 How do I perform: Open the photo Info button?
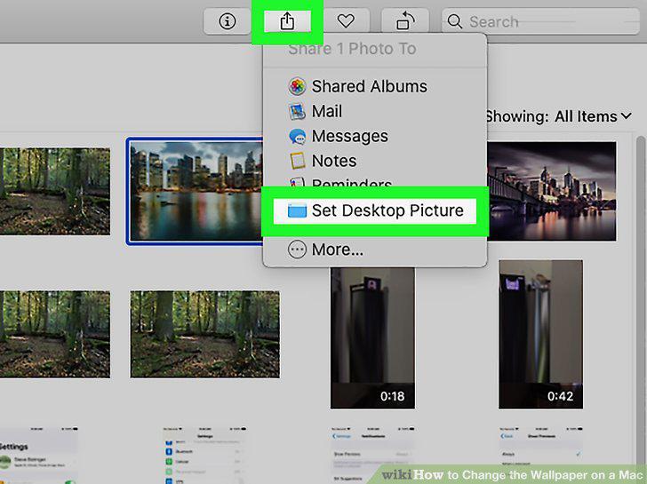point(227,20)
